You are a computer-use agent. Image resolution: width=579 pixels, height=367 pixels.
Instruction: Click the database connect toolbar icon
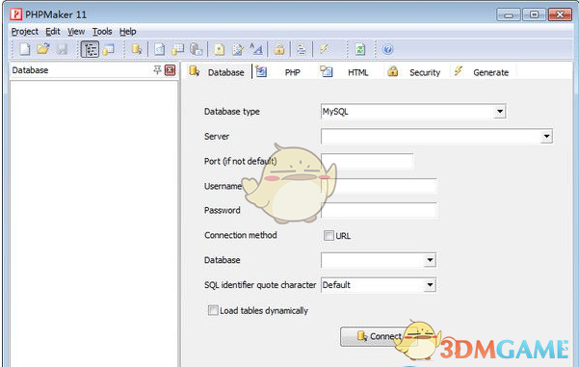[x=137, y=49]
